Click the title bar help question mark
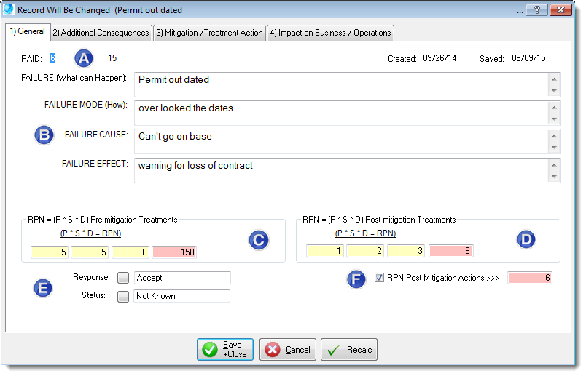The height and width of the screenshot is (376, 586). point(536,10)
